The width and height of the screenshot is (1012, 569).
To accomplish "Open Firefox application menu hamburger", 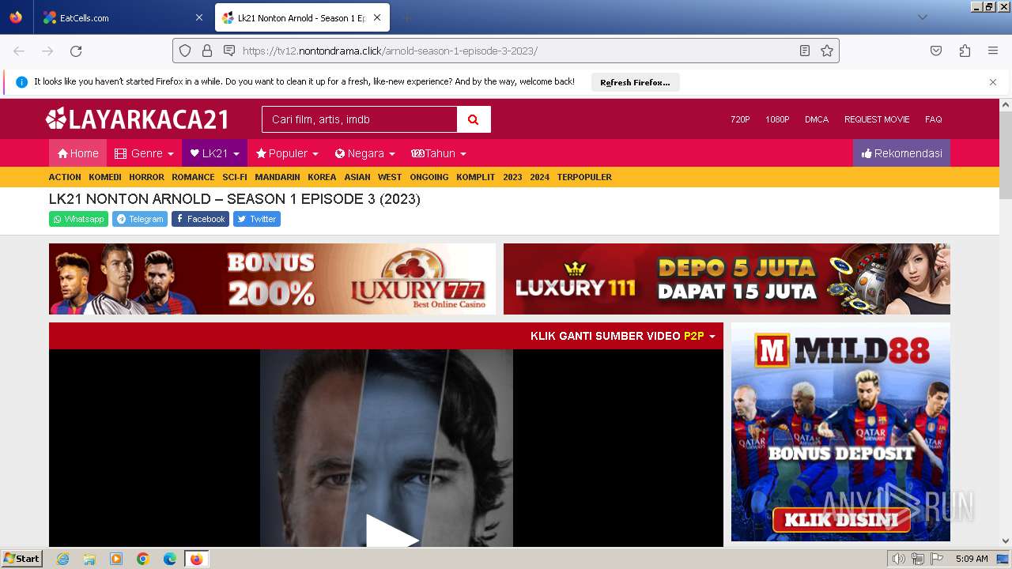I will (x=993, y=51).
